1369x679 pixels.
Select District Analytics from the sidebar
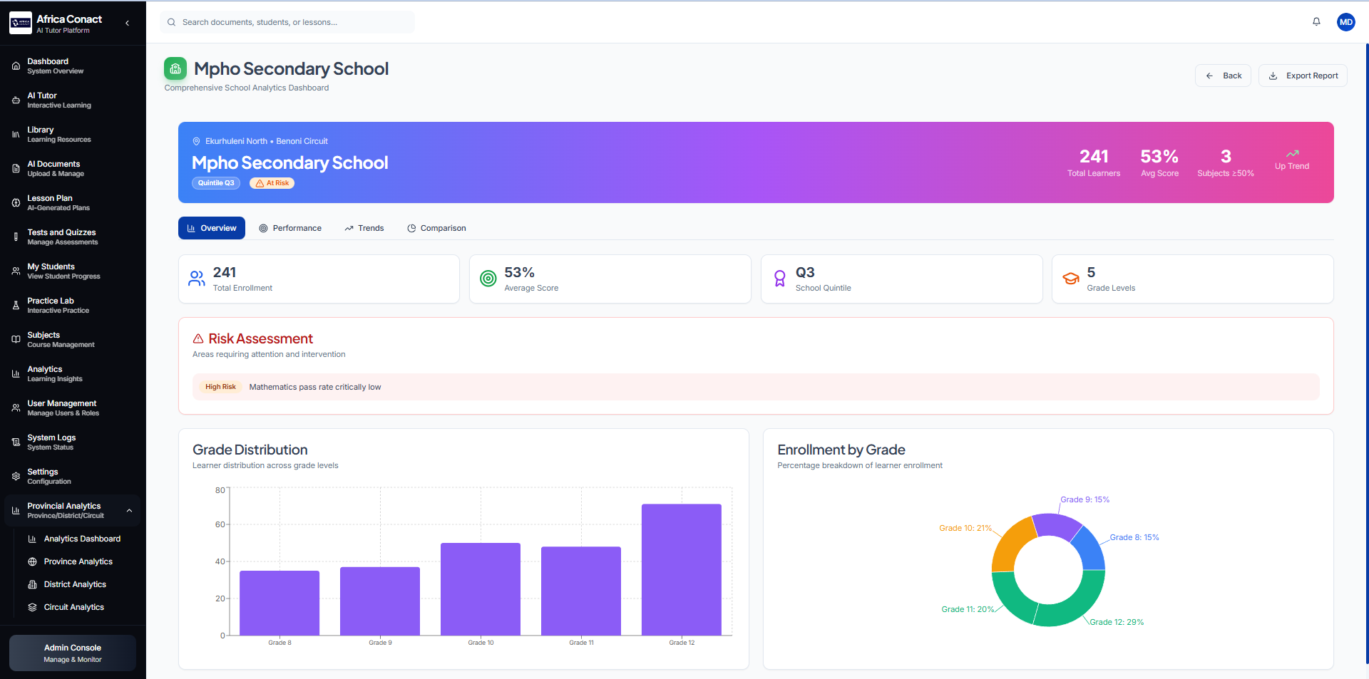(x=74, y=584)
